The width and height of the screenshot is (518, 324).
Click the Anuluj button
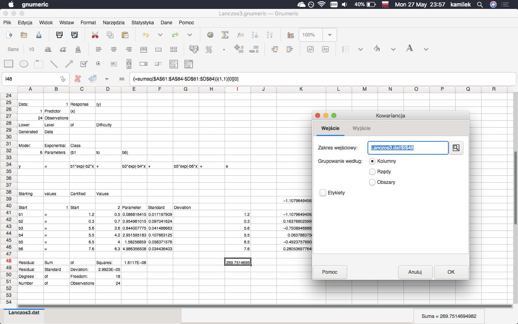415,272
